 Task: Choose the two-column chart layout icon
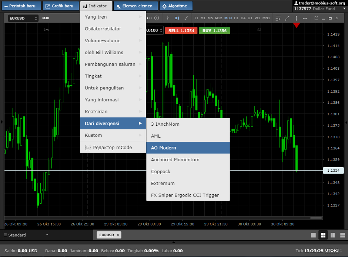pyautogui.click(x=333, y=235)
